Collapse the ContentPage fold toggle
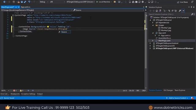Viewport: 196px width, 110px height. pos(13,15)
